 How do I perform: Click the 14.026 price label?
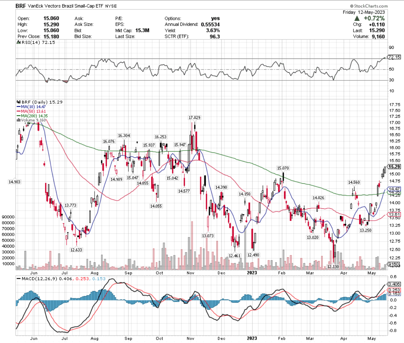tap(319, 198)
